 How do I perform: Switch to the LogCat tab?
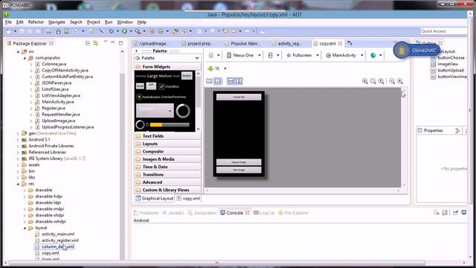click(x=265, y=213)
